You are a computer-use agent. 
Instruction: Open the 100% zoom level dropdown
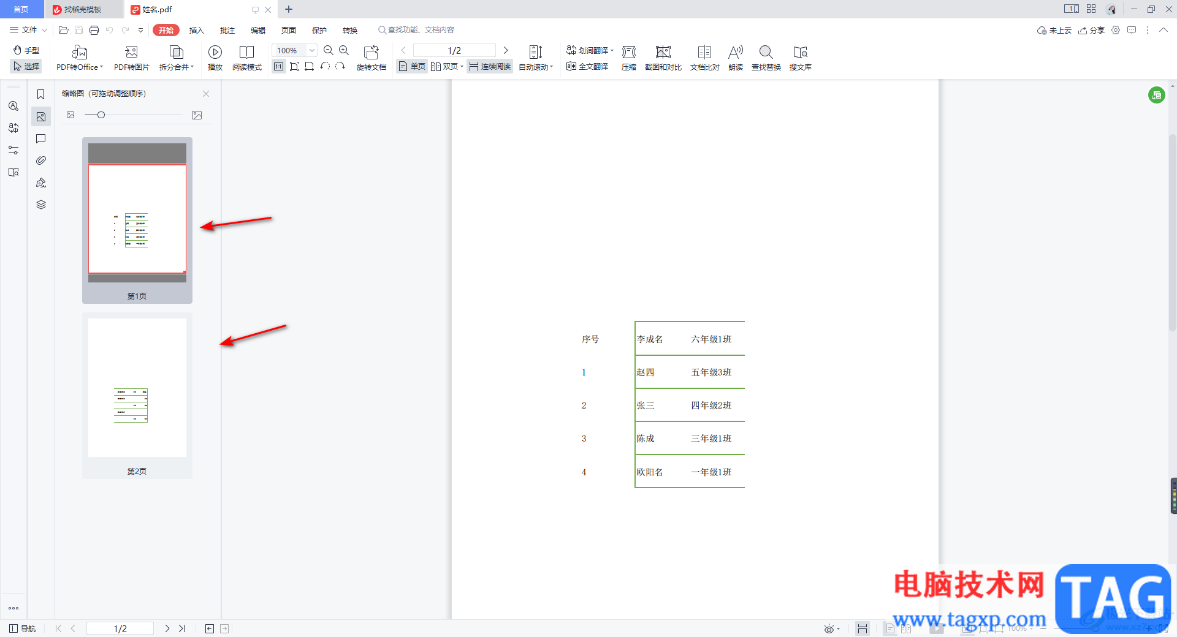(312, 50)
